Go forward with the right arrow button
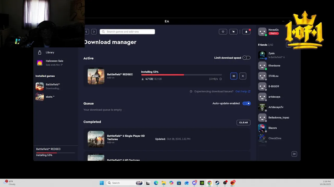 pos(94,32)
